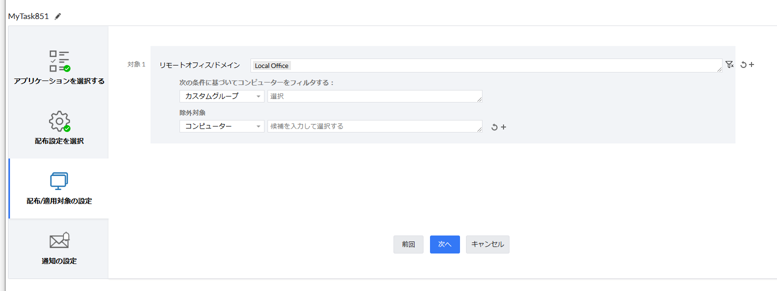
Task: Open the コンピューター exclusion type dropdown
Action: 221,126
